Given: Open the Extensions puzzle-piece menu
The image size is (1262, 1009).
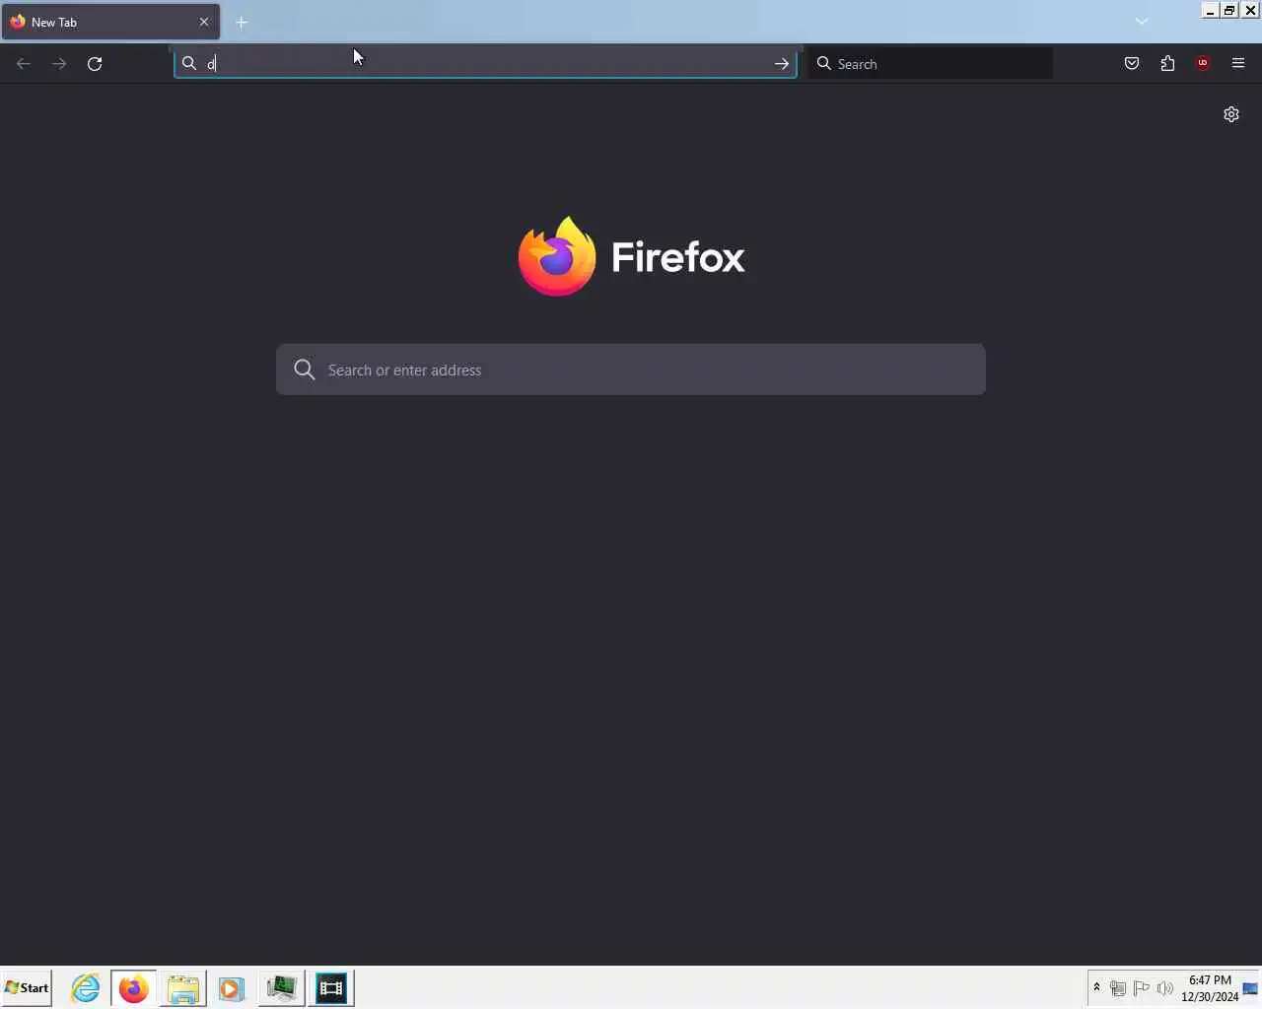Looking at the screenshot, I should [x=1167, y=64].
